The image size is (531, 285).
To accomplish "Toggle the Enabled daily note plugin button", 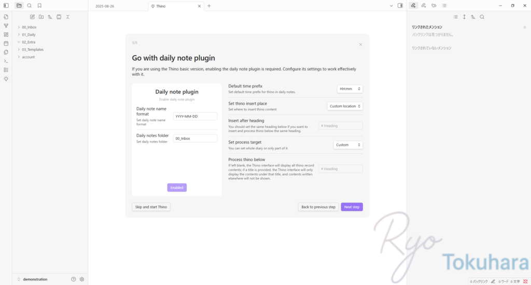I will (177, 188).
